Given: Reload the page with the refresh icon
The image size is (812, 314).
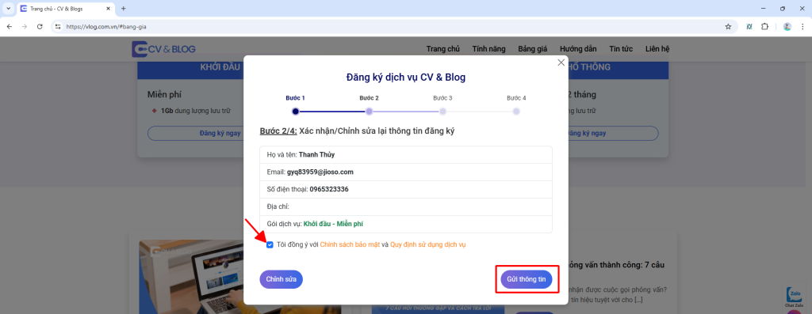Looking at the screenshot, I should 40,26.
